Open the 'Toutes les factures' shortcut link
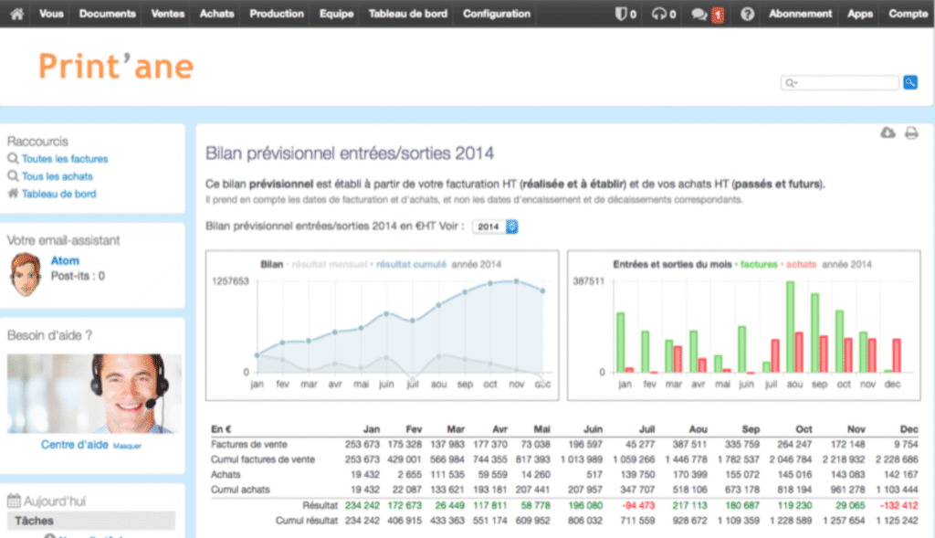Image resolution: width=935 pixels, height=538 pixels. point(65,159)
